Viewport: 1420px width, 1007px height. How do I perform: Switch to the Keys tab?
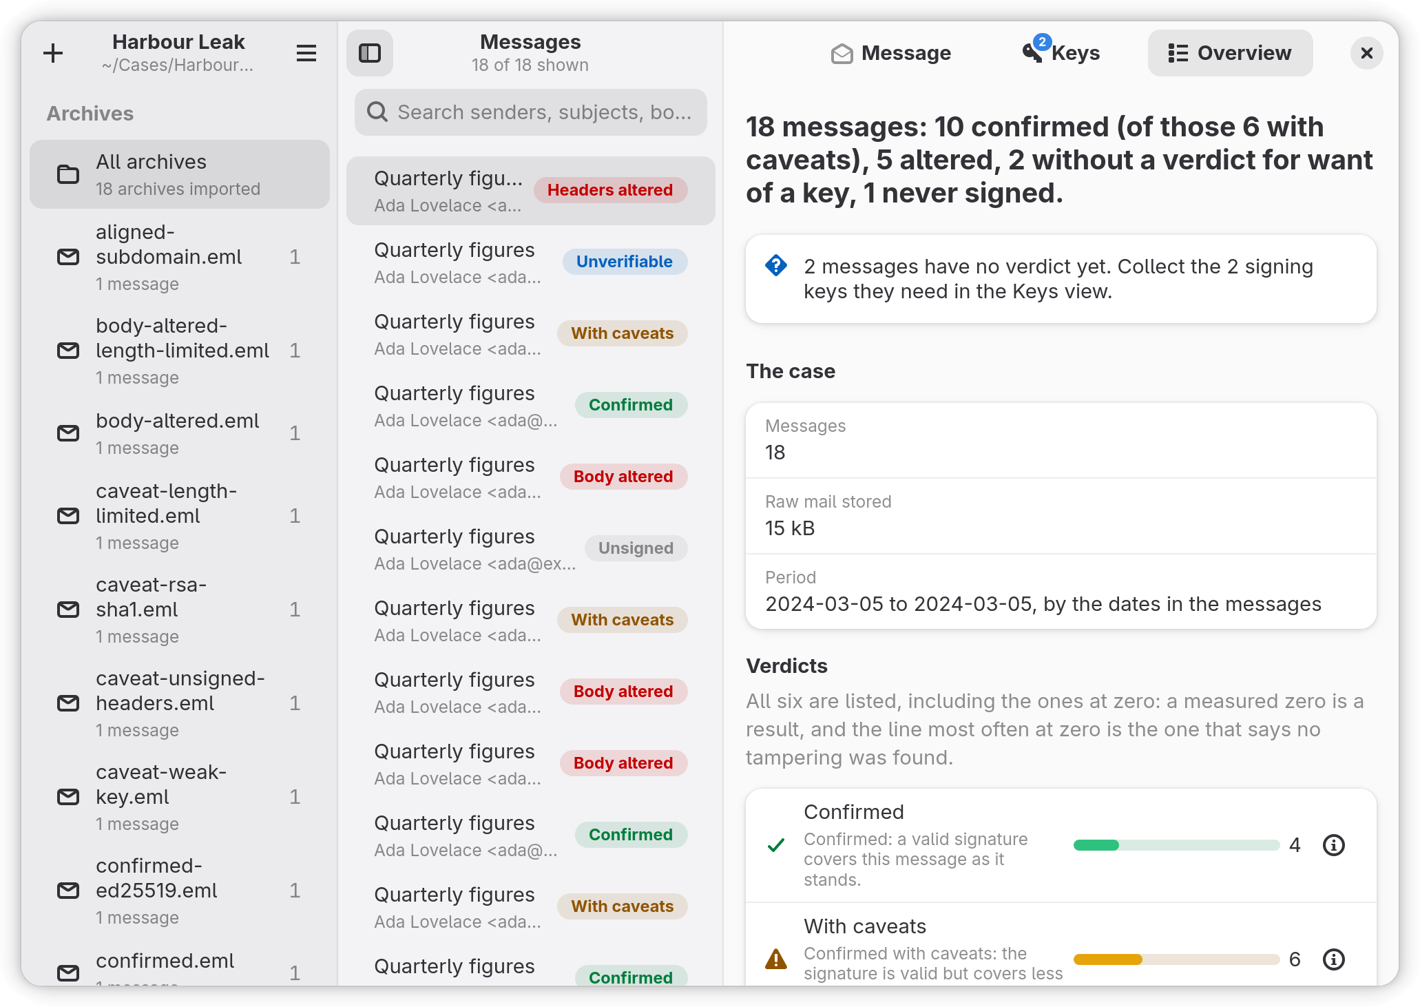pos(1061,53)
